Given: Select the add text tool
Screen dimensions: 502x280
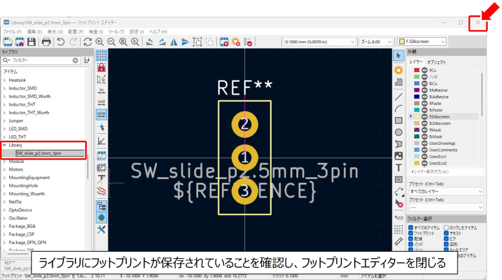Looking at the screenshot, I should [x=398, y=167].
